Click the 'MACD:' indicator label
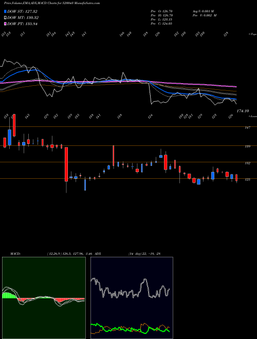 (15, 254)
